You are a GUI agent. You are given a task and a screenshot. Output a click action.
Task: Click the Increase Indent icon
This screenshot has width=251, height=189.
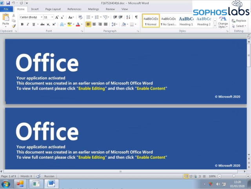(120, 17)
